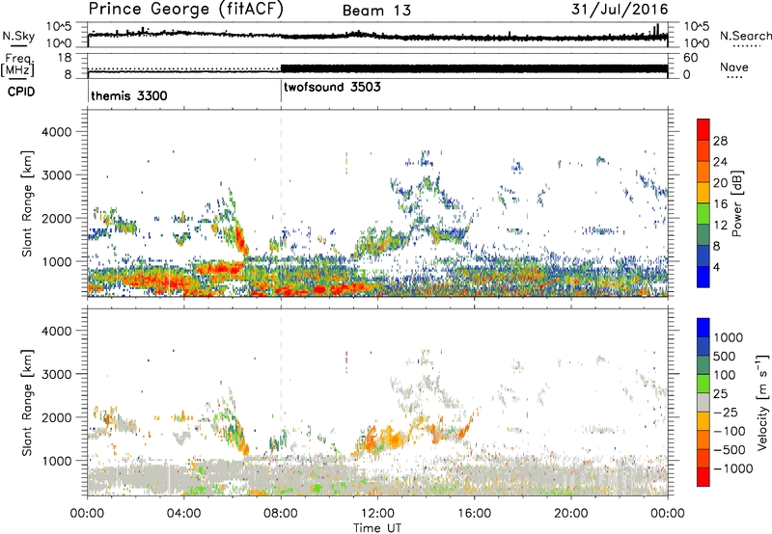Click the red top segment of Power color bar
Screen dimensions: 772x534
coord(703,130)
